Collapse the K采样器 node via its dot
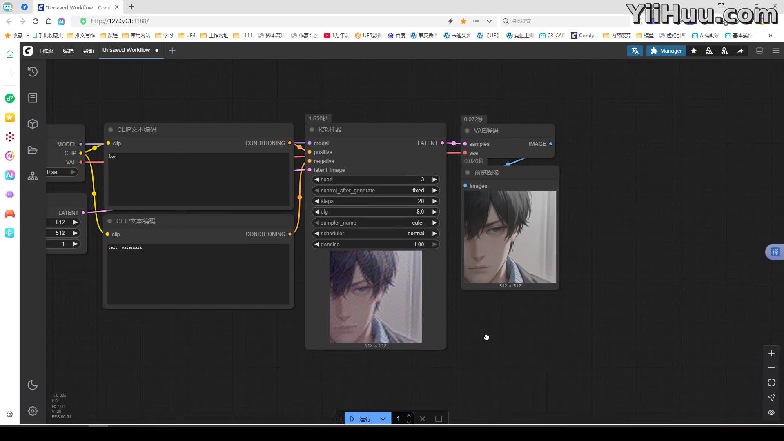This screenshot has width=784, height=441. [312, 130]
